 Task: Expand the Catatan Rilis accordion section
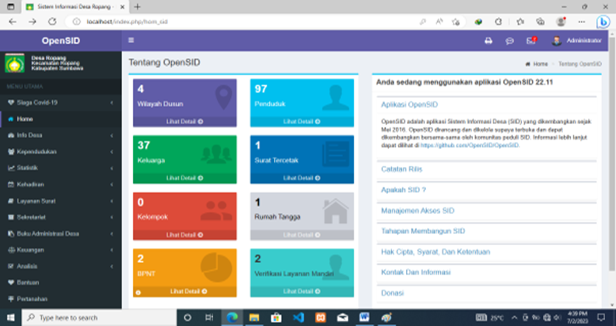(x=402, y=169)
